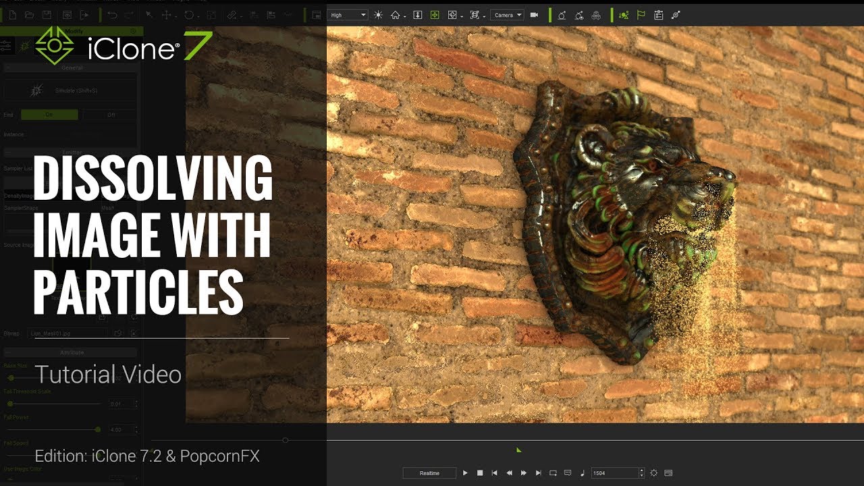
Task: Click the link nodes icon
Action: pyautogui.click(x=676, y=15)
